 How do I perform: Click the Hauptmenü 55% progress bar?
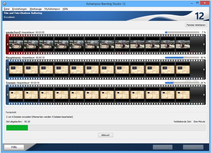point(182,58)
